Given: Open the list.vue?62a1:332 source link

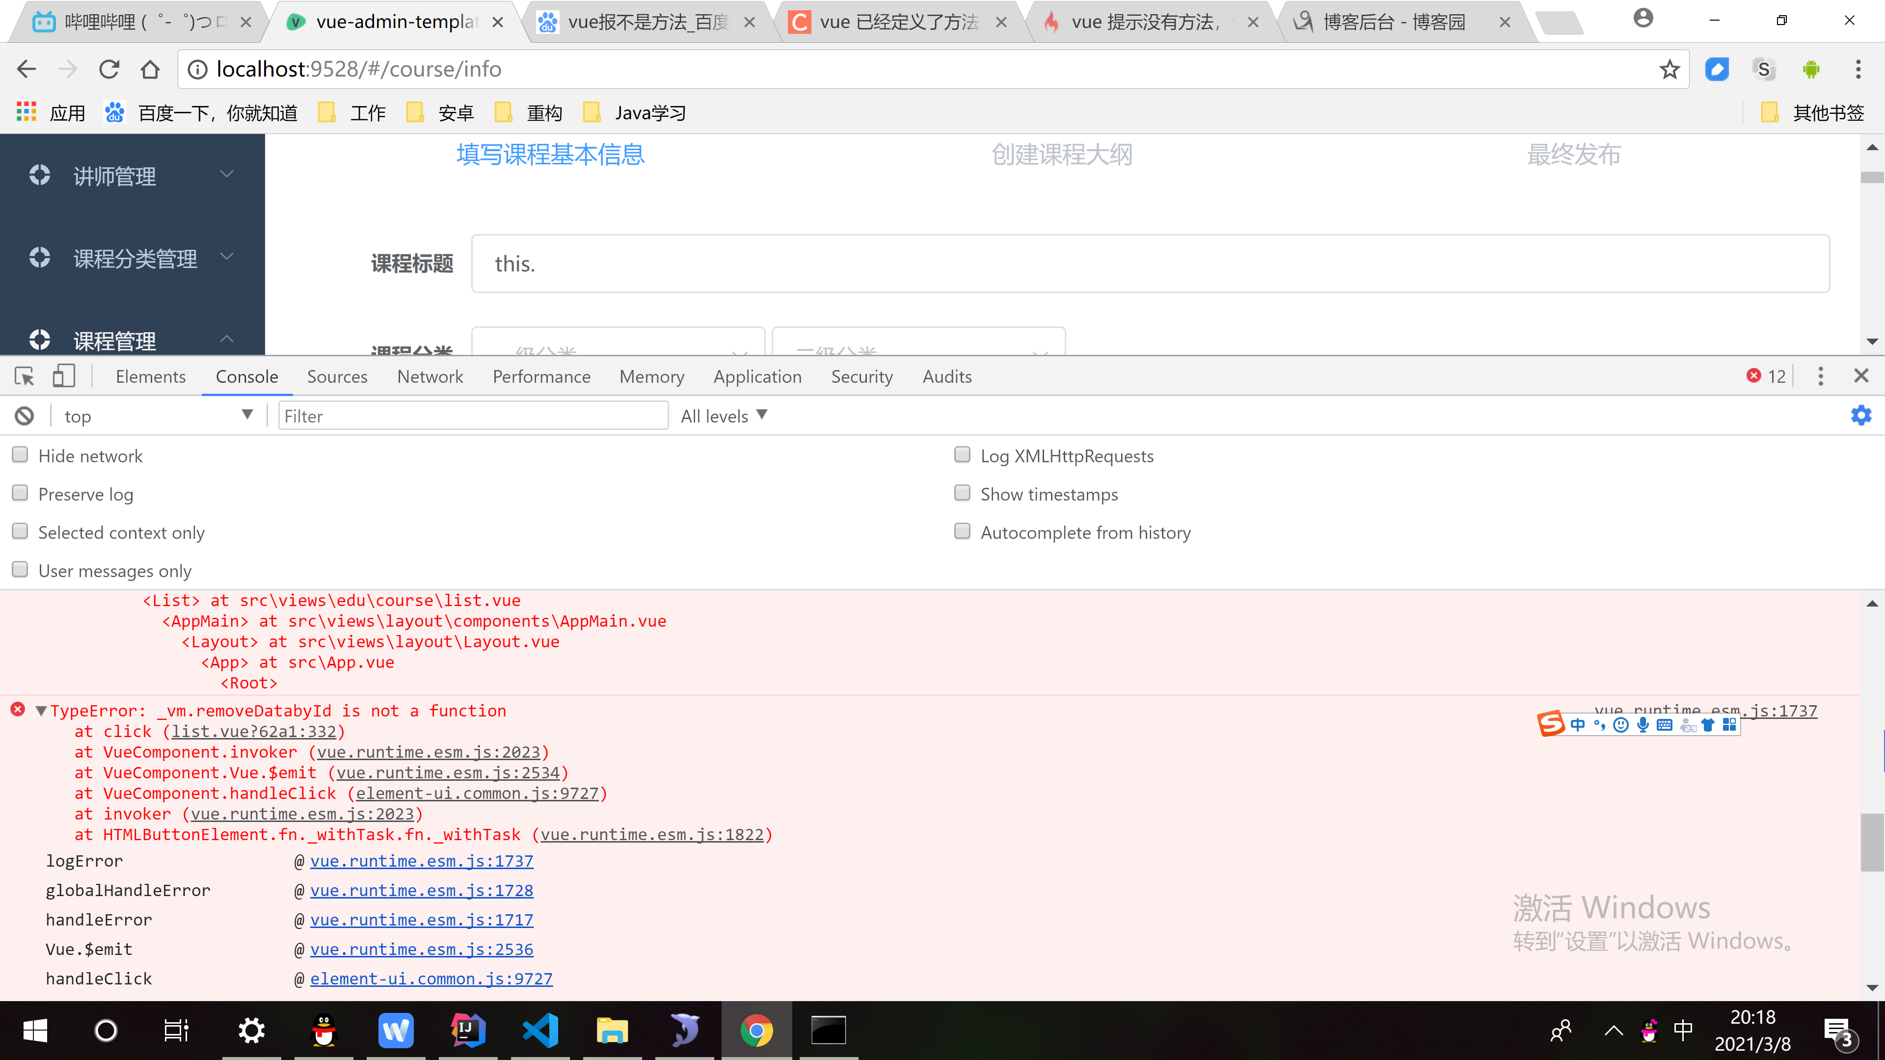Looking at the screenshot, I should (253, 732).
